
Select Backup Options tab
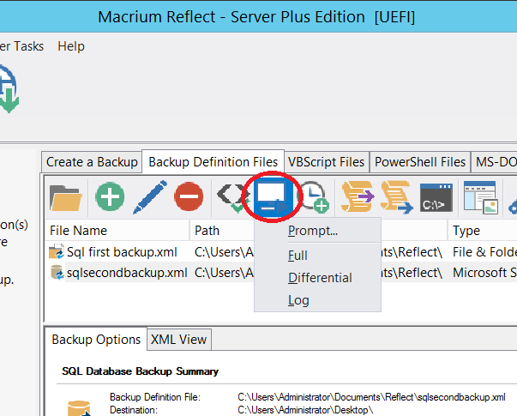[96, 340]
